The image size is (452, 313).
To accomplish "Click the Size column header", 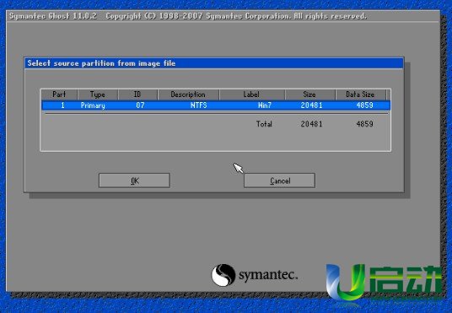I will click(x=309, y=94).
